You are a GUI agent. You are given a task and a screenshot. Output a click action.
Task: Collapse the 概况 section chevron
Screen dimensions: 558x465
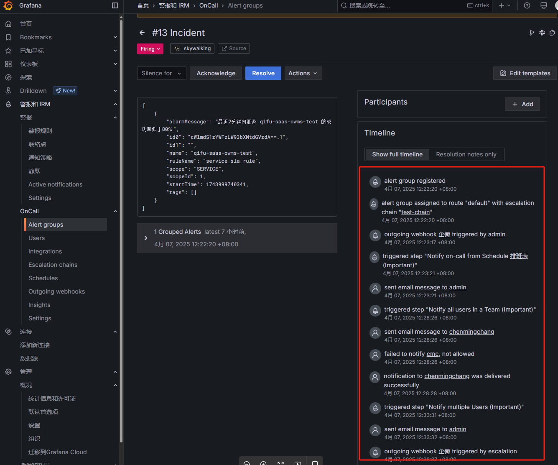(x=115, y=385)
